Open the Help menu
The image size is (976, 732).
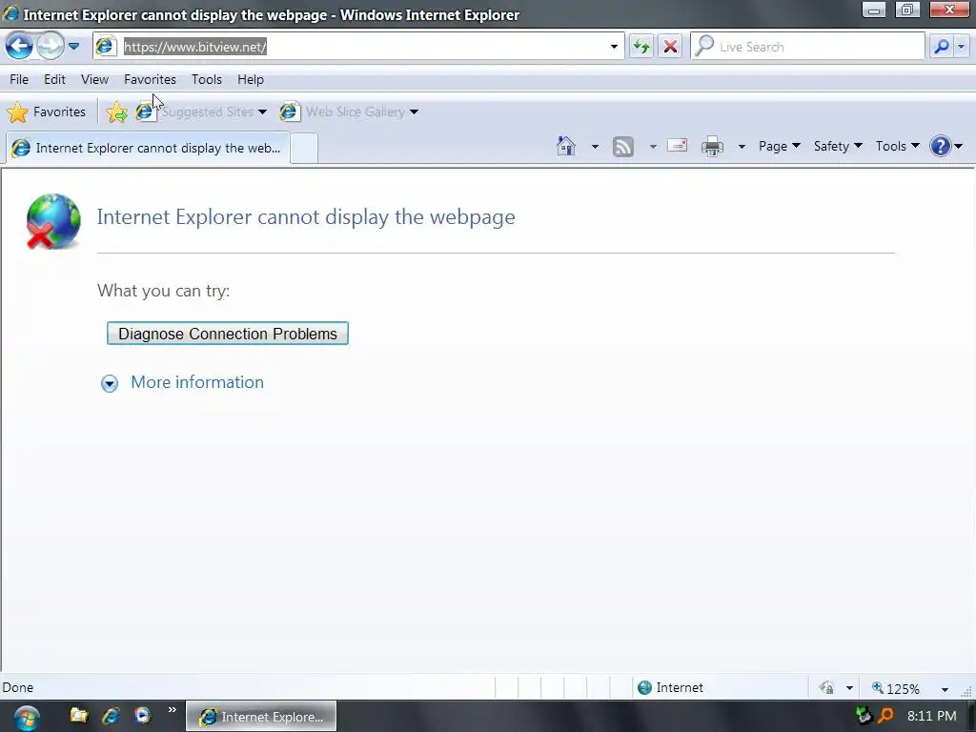point(251,80)
